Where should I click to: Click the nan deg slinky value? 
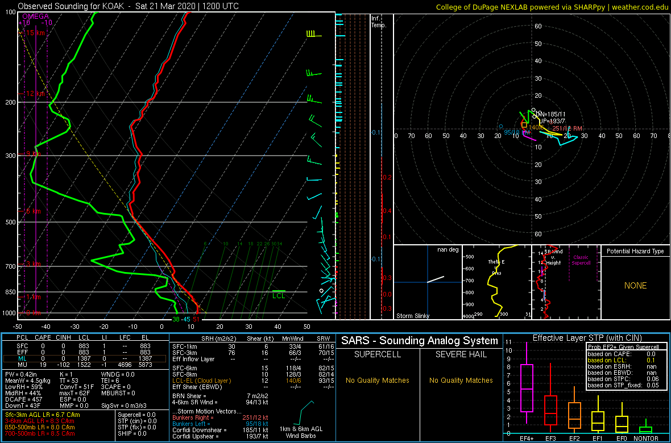[x=447, y=249]
